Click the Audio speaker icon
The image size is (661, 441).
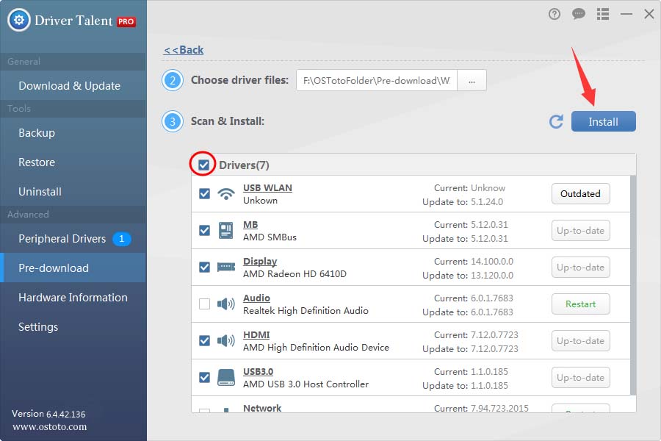point(226,304)
